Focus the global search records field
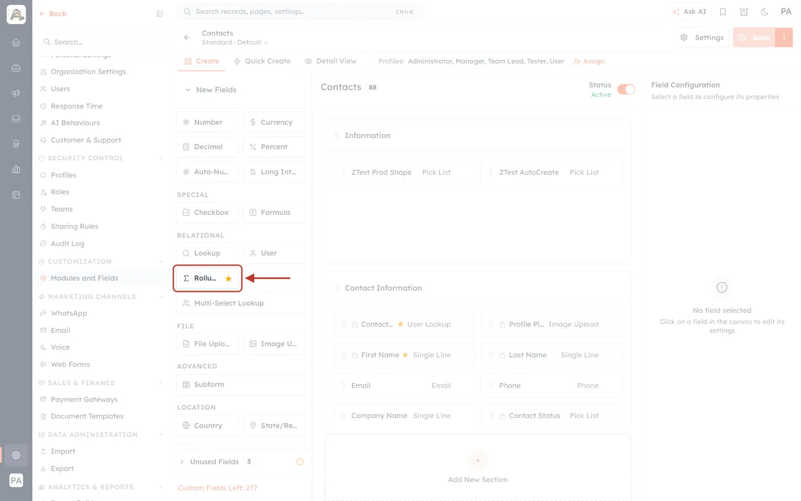Screen dimensions: 801x501 click(x=300, y=12)
